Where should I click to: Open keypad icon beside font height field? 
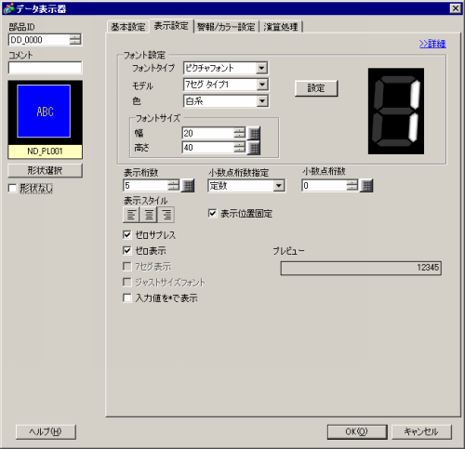tap(254, 148)
